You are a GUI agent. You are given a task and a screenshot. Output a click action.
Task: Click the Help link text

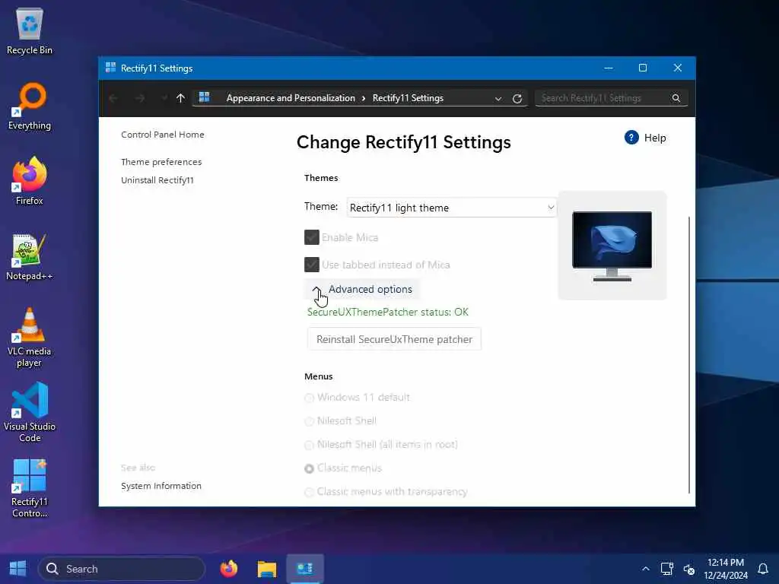pos(655,138)
